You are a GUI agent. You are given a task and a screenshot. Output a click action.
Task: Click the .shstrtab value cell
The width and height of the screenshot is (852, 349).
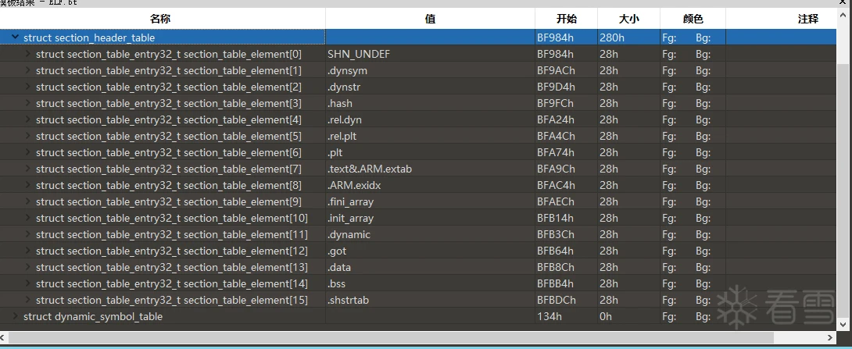pyautogui.click(x=431, y=300)
